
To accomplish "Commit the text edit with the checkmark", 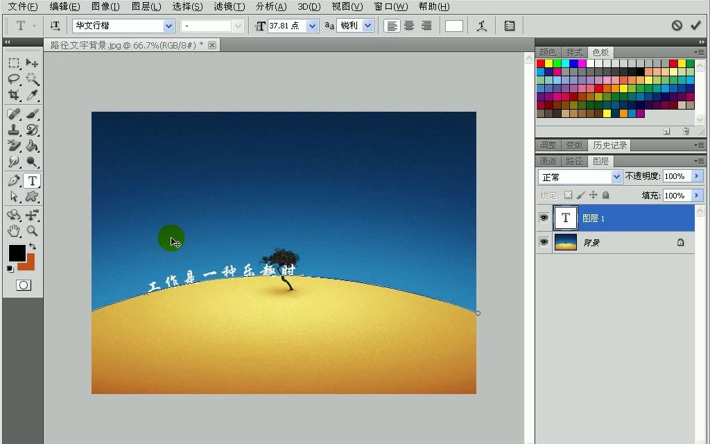I will (695, 25).
